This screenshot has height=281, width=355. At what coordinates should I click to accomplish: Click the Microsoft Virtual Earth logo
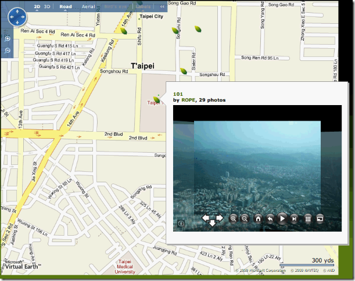(23, 265)
